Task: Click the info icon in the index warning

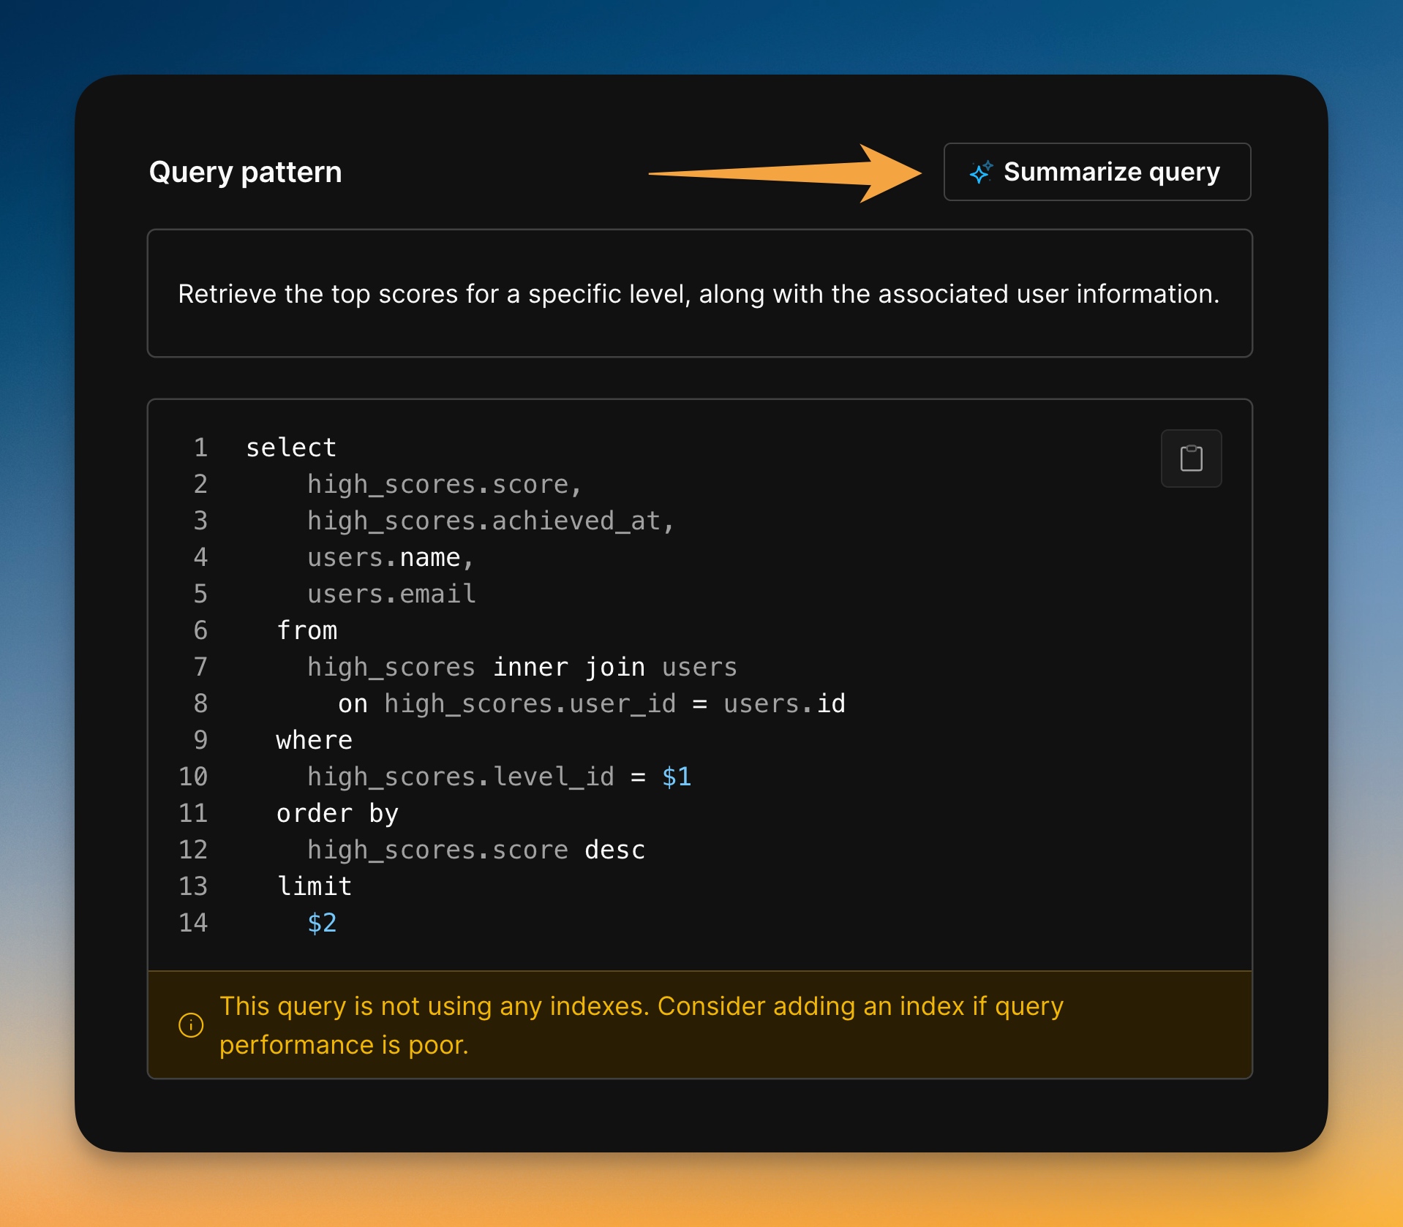Action: point(191,1025)
